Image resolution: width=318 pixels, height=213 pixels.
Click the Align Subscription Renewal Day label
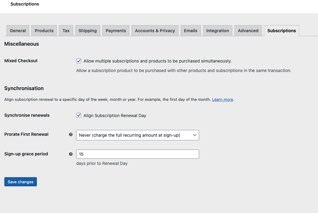tap(115, 116)
